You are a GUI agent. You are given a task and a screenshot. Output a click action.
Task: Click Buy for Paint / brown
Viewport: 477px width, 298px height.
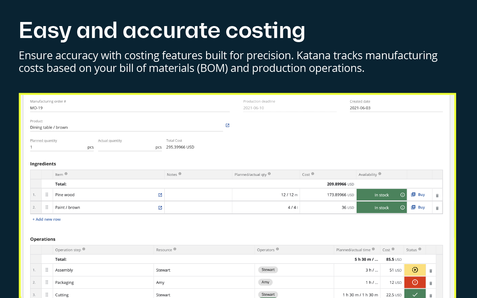[418, 207]
